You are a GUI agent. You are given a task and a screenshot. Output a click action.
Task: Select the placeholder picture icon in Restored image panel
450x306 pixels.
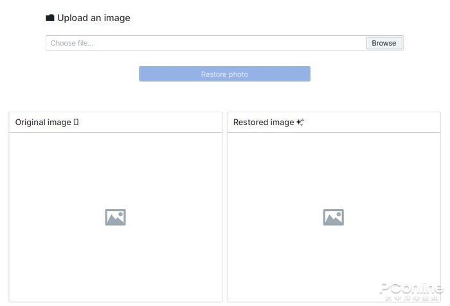[x=334, y=217]
